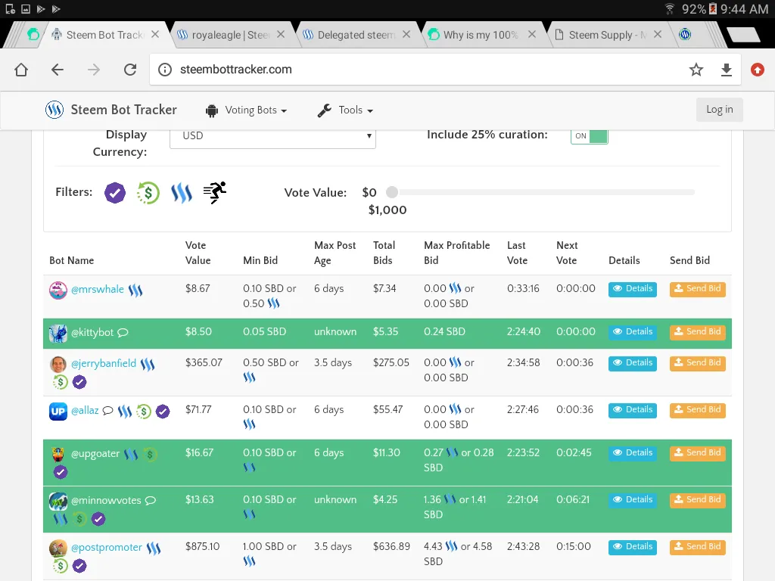Click the Log in button
The height and width of the screenshot is (581, 775).
[719, 110]
